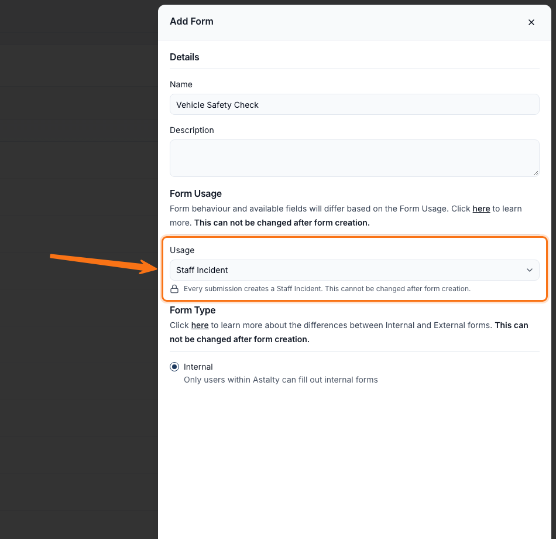The height and width of the screenshot is (539, 556).
Task: Open the 'here' link in Form Type text
Action: (x=200, y=325)
